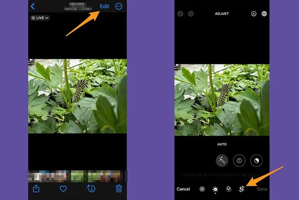Image resolution: width=299 pixels, height=200 pixels.
Task: Open the blue more options ellipsis menu
Action: (x=119, y=6)
